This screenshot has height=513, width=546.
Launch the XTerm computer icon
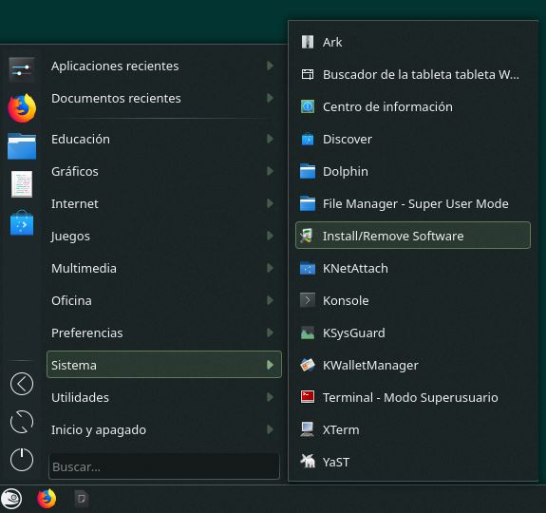[x=308, y=429]
